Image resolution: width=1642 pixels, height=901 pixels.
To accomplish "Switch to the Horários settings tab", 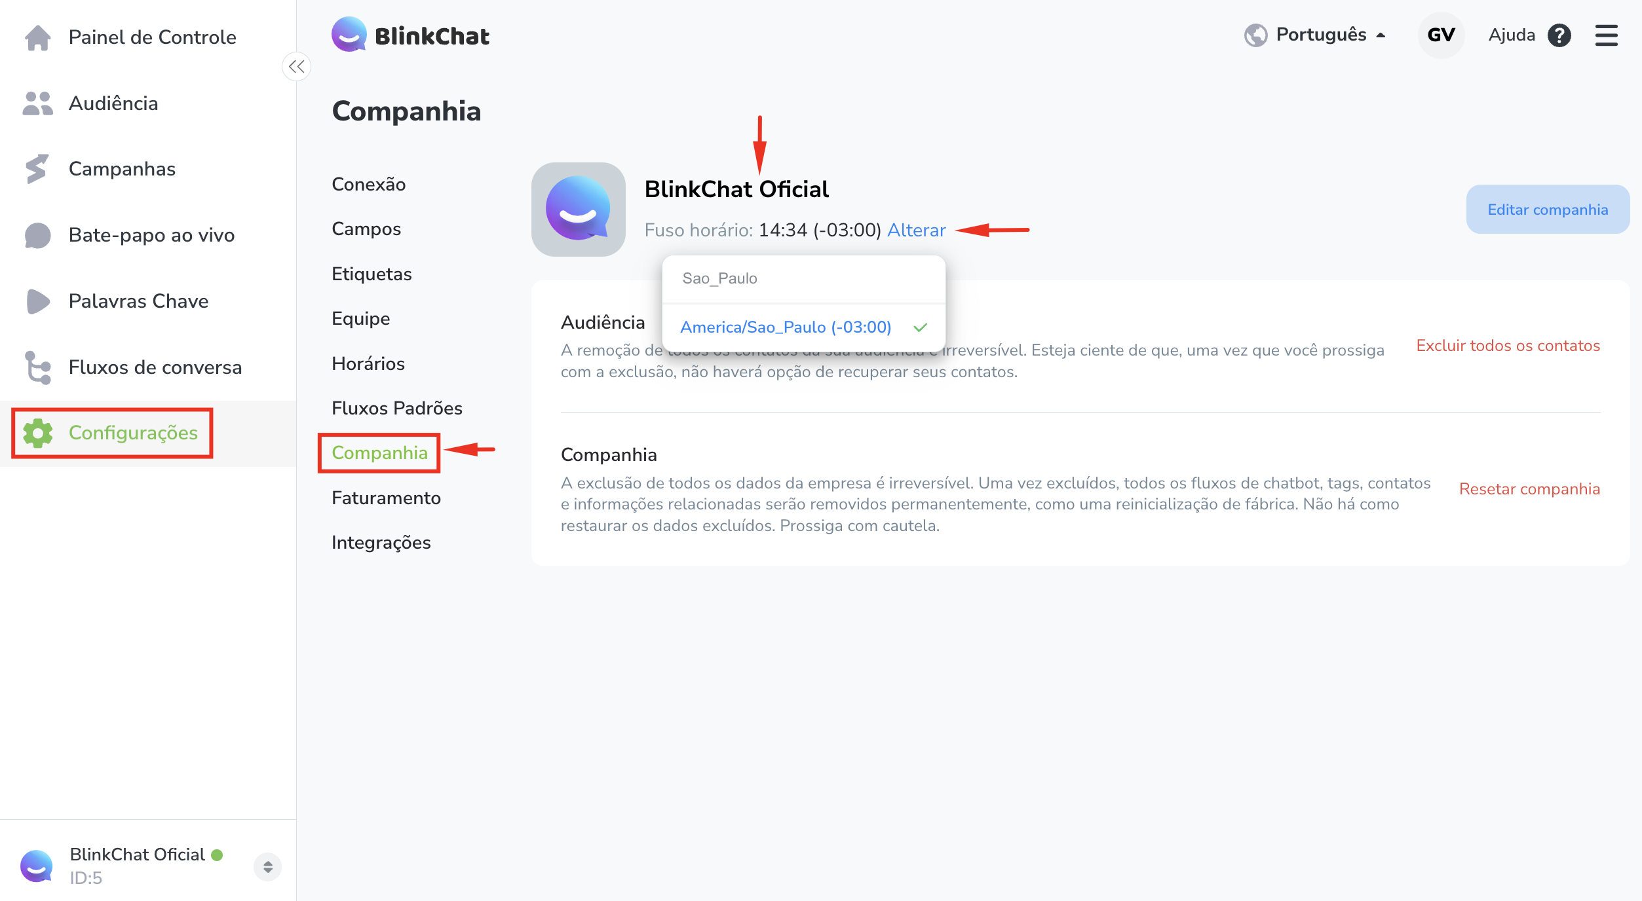I will pyautogui.click(x=368, y=363).
